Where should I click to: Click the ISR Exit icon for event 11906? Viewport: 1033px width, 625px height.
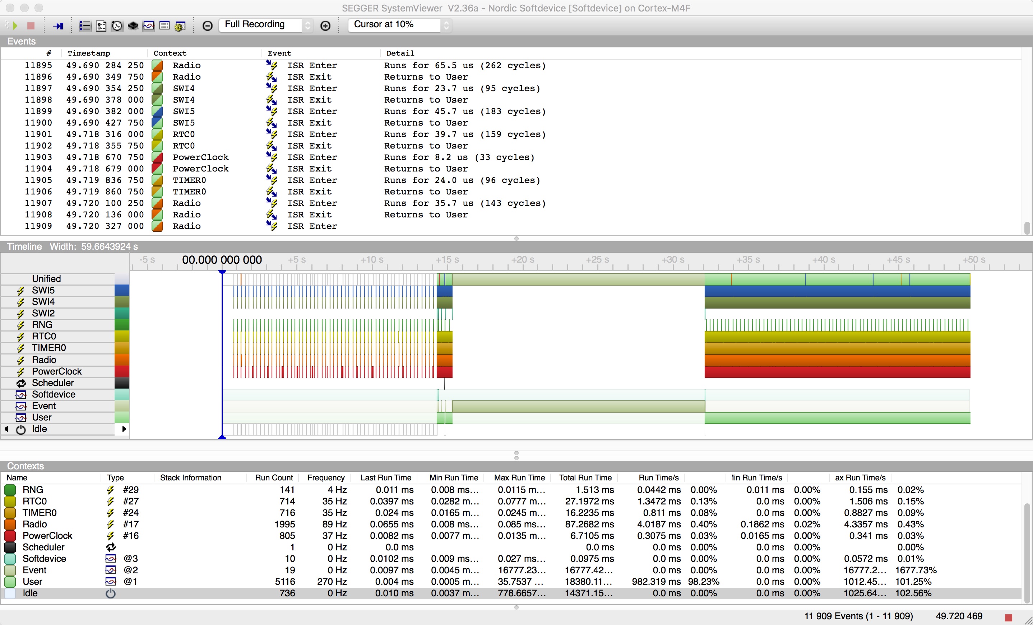pos(272,192)
